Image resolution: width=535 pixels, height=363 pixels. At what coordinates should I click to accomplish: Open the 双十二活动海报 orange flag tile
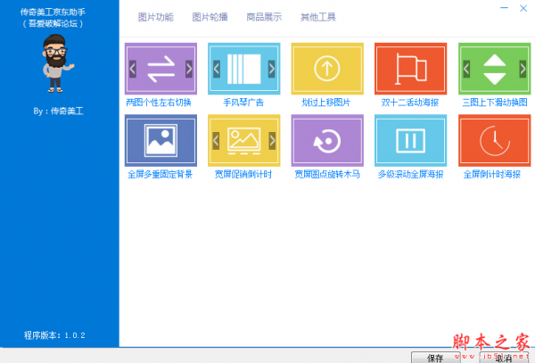click(x=410, y=69)
